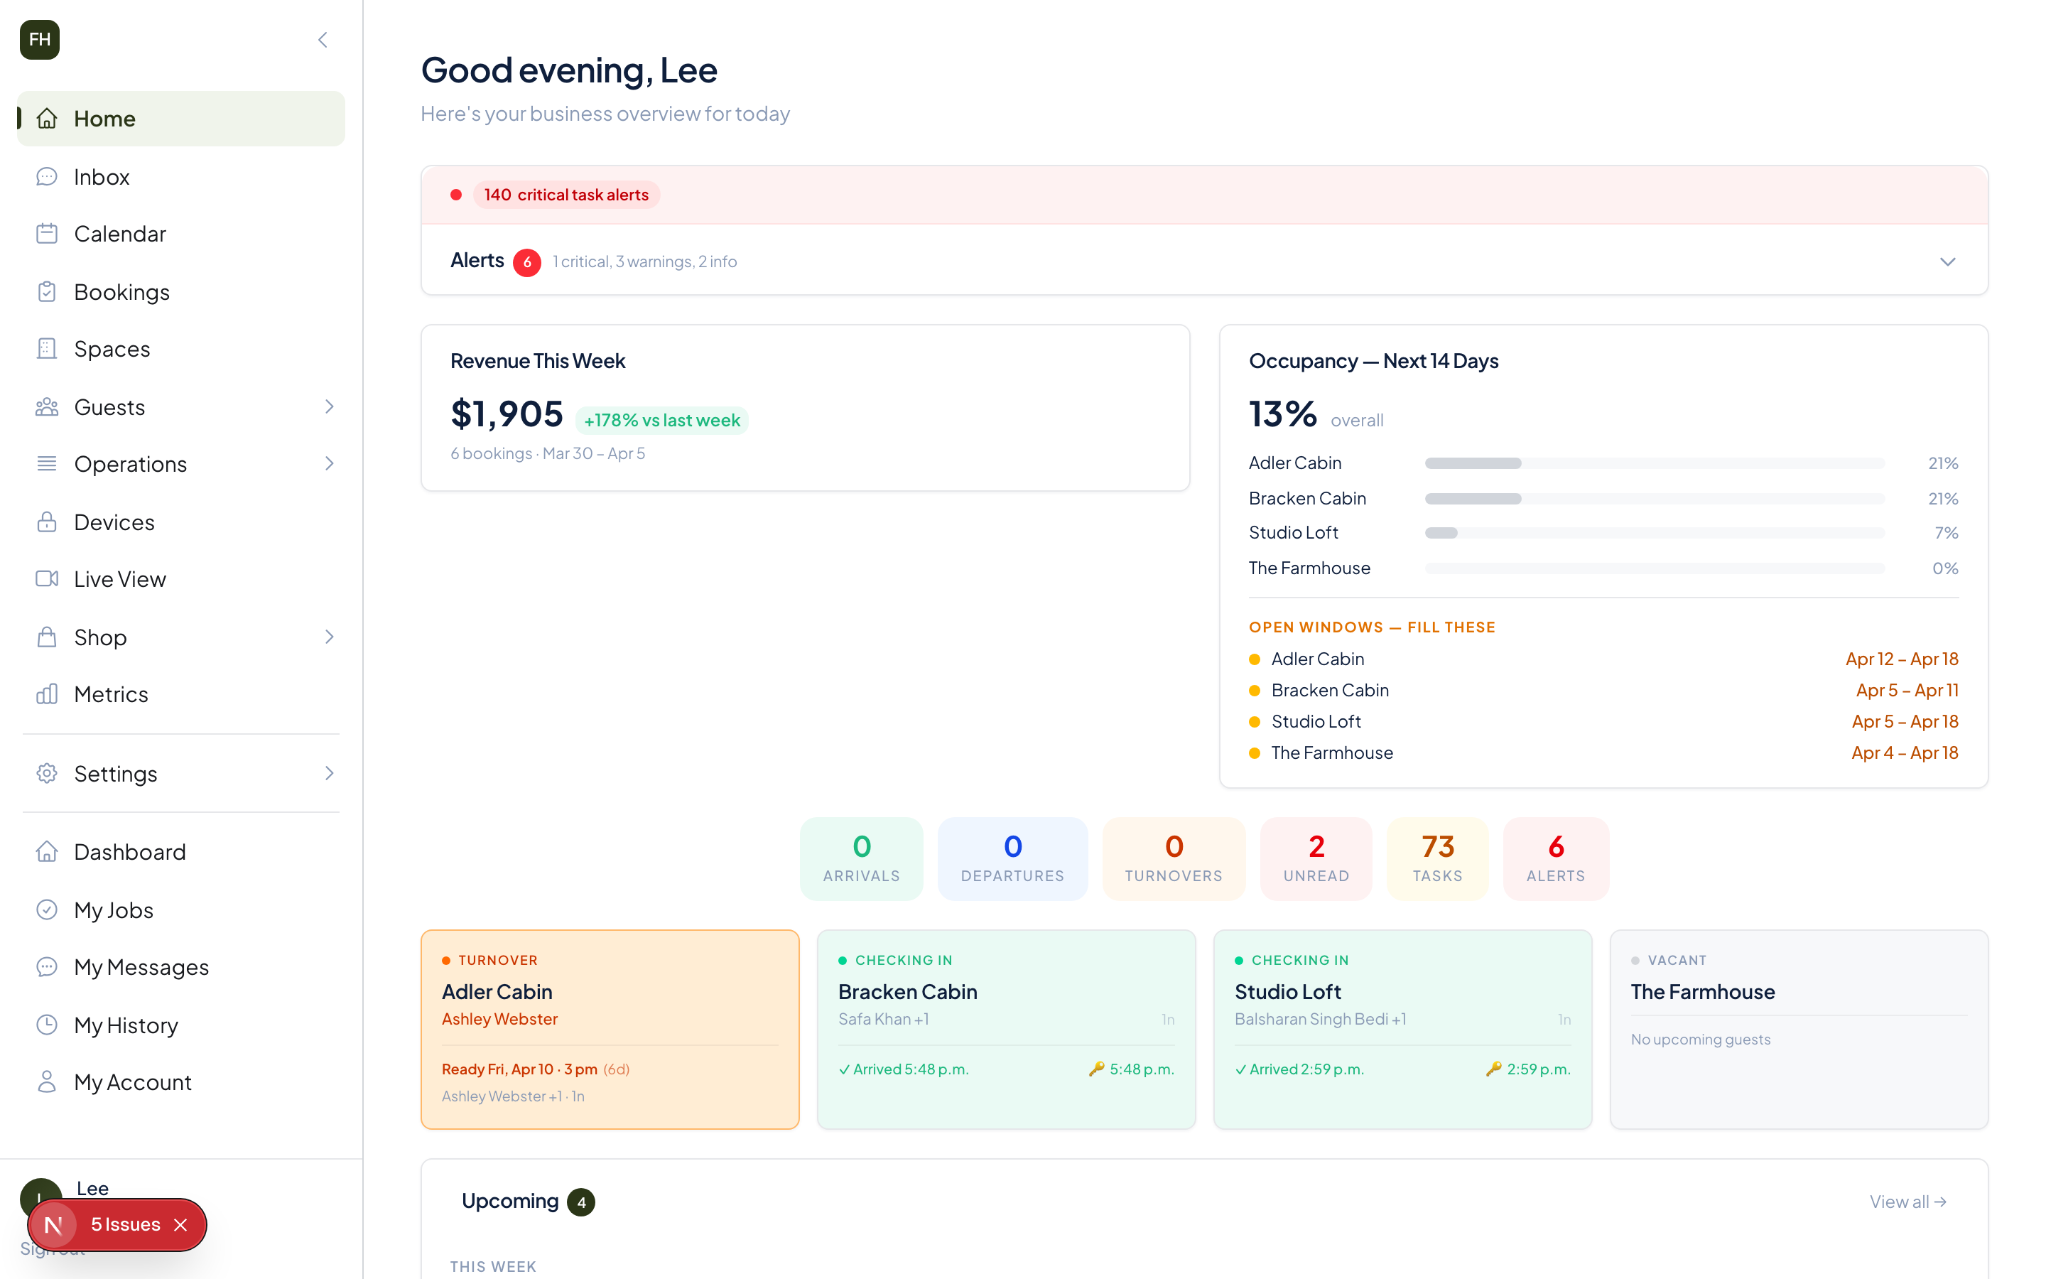
Task: Click the Unread stat tile
Action: coord(1316,858)
